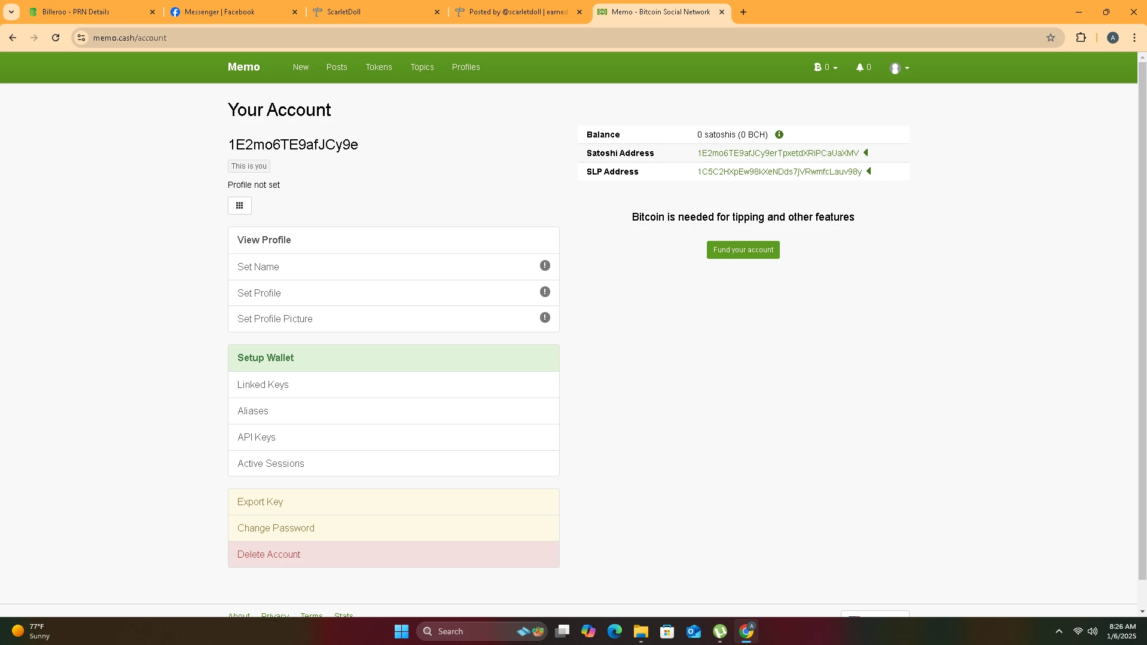Close the ScarletDoll tab

tap(437, 12)
